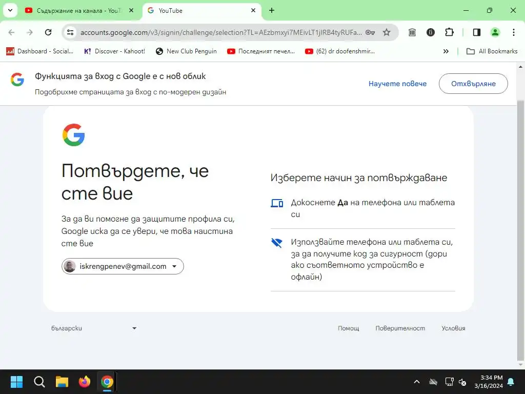Show hidden system tray icons

[417, 382]
